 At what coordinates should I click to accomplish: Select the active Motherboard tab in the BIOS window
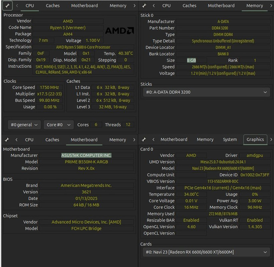pos(84,140)
